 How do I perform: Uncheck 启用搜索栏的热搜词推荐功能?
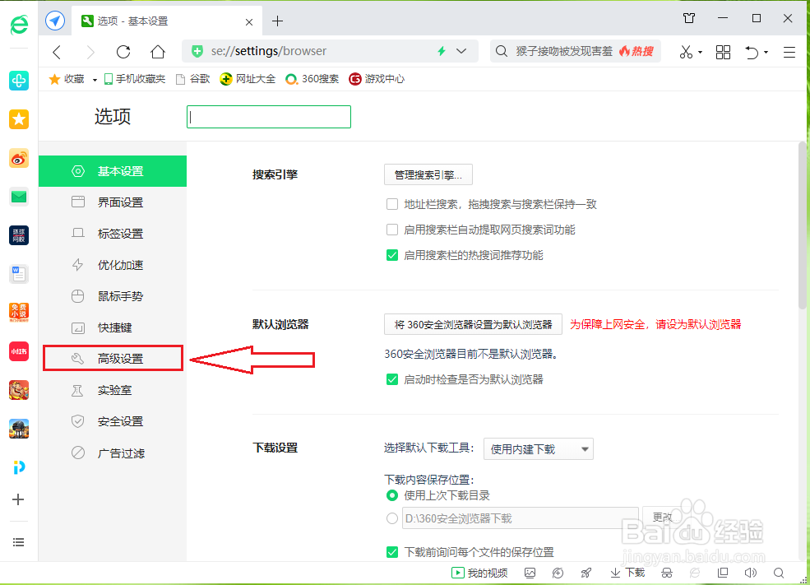click(392, 255)
